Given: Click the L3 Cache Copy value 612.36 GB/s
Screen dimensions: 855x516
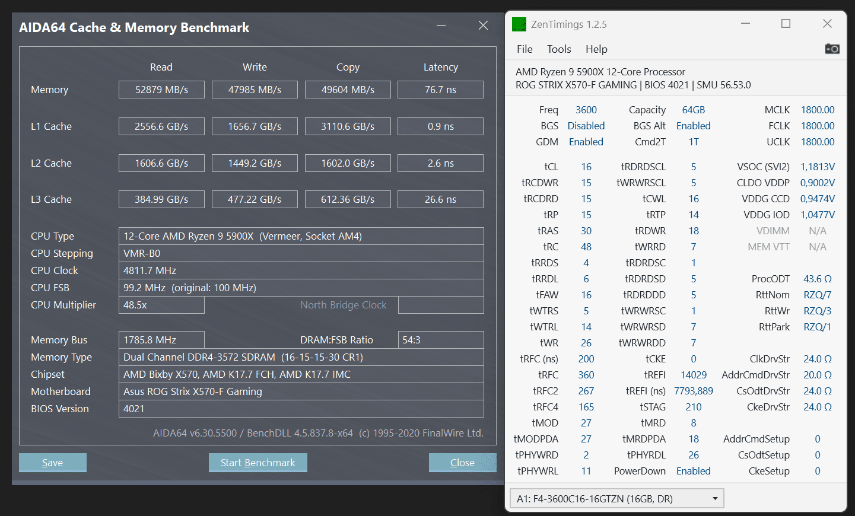Looking at the screenshot, I should pyautogui.click(x=348, y=199).
